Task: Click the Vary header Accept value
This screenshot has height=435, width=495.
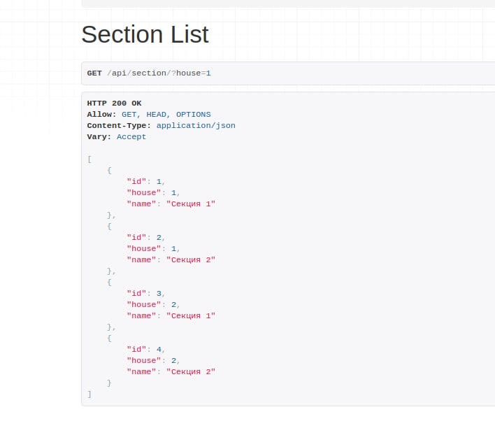Action: point(131,137)
